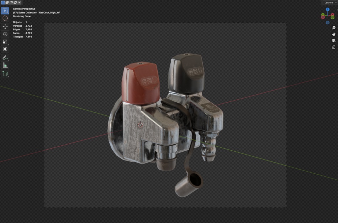Click the Edges 7,455 statistic
The width and height of the screenshot is (338, 223).
22,29
